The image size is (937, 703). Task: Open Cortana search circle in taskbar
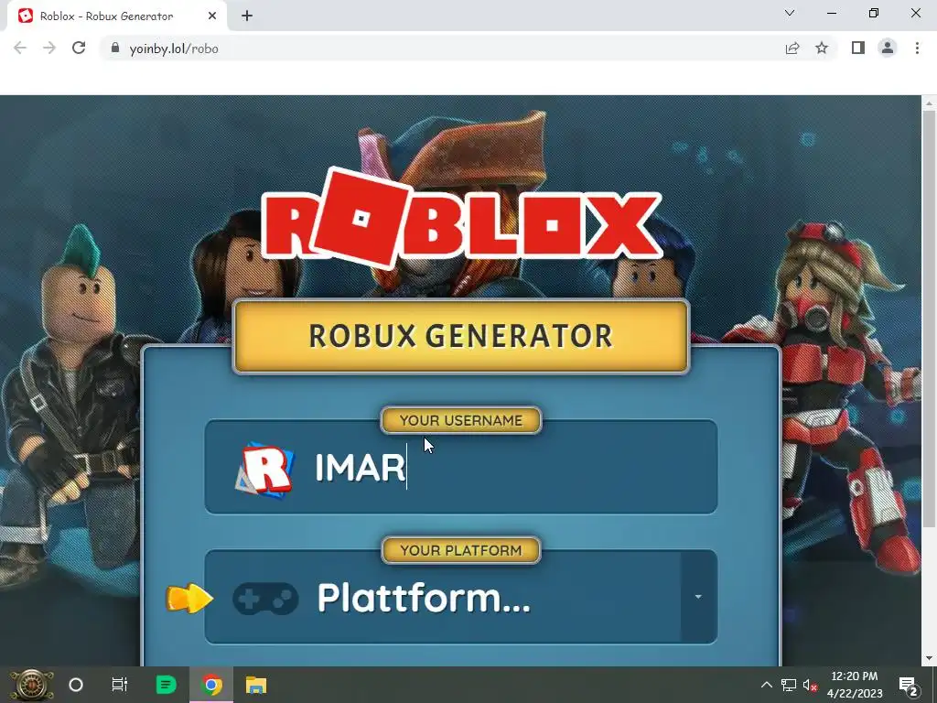coord(76,685)
